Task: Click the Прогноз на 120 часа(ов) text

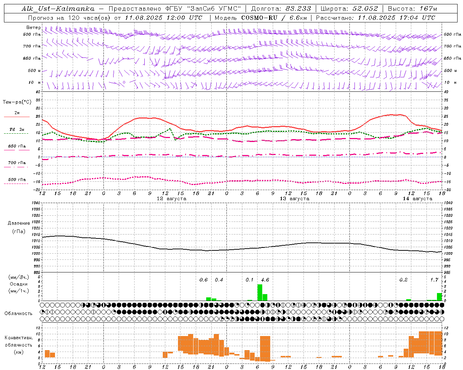Action: point(70,18)
